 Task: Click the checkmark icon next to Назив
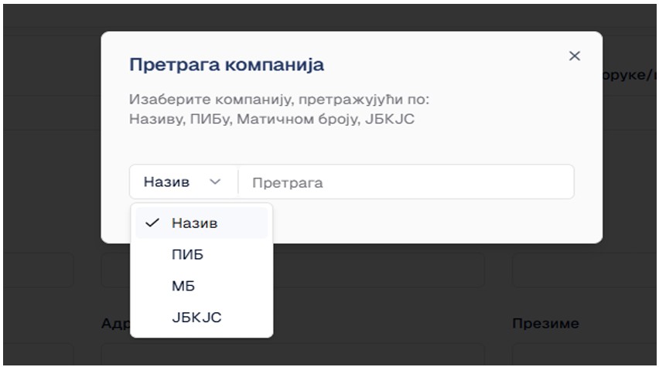[152, 223]
